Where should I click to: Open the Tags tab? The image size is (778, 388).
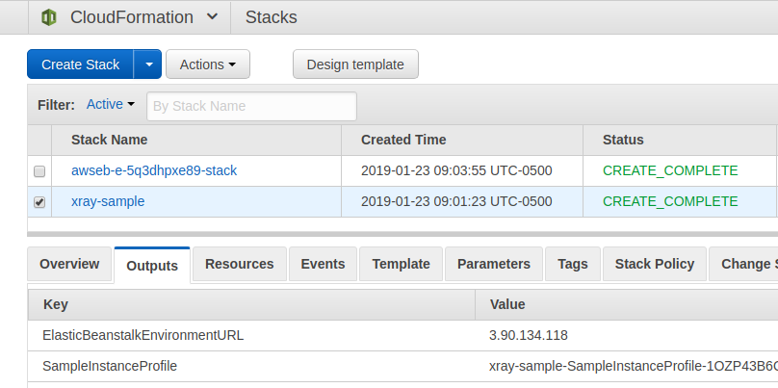click(x=573, y=264)
